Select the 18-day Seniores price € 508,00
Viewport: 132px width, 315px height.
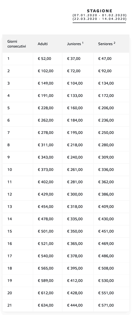coord(106,268)
